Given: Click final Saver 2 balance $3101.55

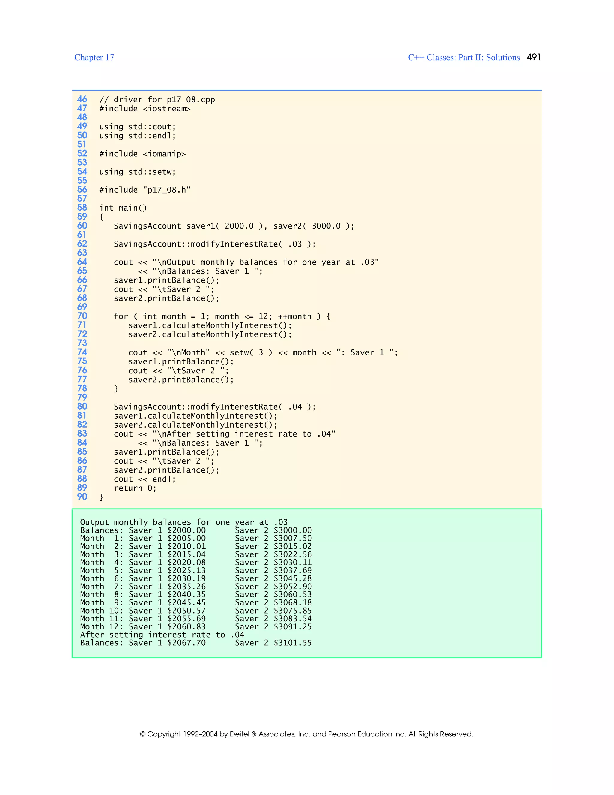Looking at the screenshot, I should [293, 643].
